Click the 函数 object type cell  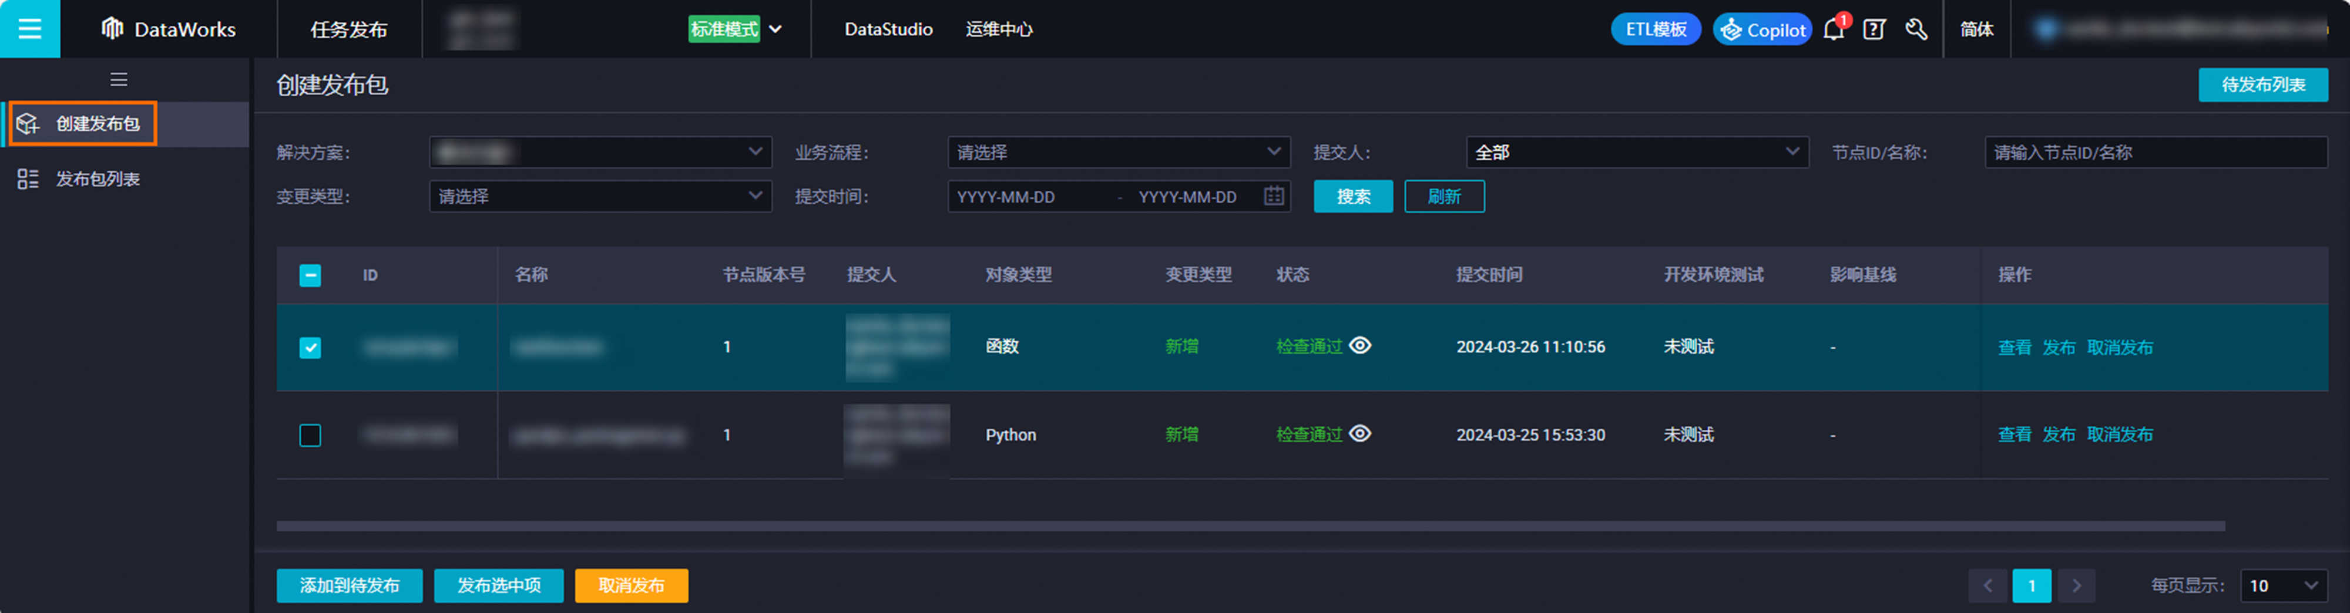pyautogui.click(x=1002, y=346)
